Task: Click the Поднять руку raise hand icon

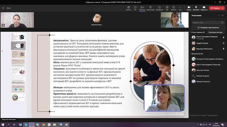Action: (x=151, y=8)
